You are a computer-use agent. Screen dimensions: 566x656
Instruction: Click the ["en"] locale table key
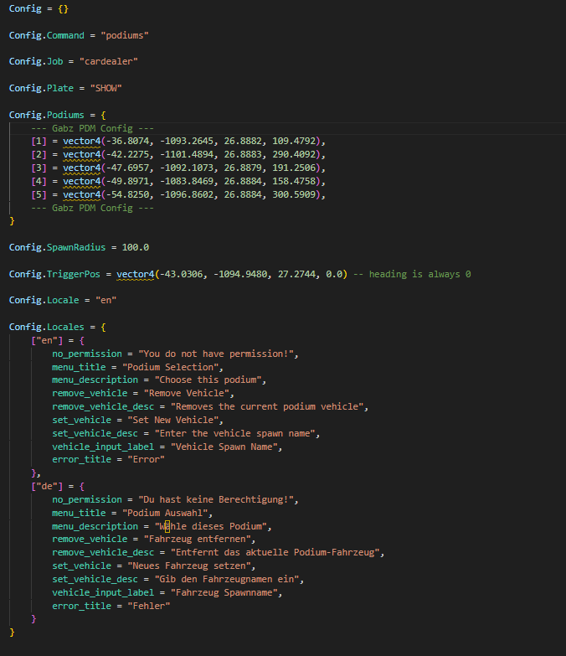tap(44, 340)
